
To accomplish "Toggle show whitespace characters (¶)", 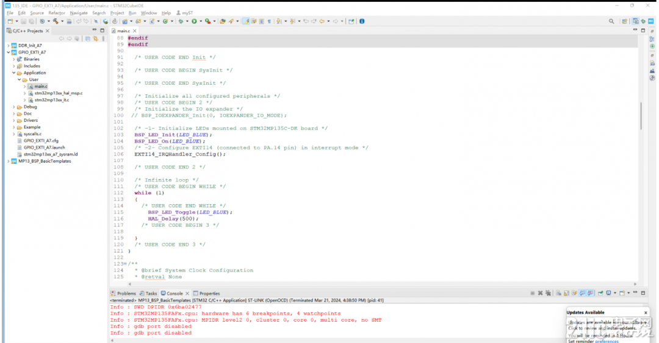I will point(269,21).
